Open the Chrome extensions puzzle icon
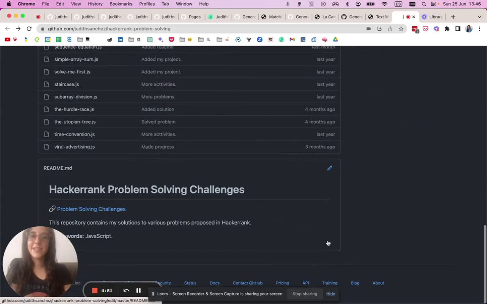487x304 pixels. coord(447,29)
